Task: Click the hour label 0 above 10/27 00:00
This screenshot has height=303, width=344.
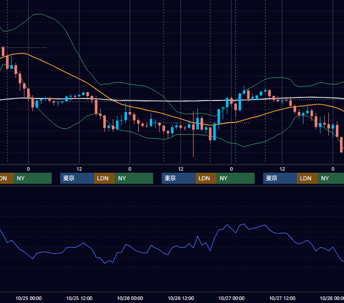Action: 231,169
